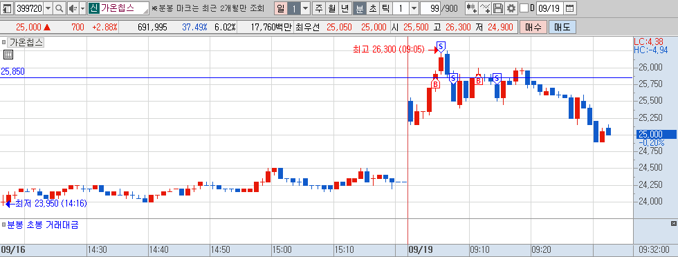Toggle the 가온칩스 chart legend box
The image size is (678, 257).
point(4,42)
